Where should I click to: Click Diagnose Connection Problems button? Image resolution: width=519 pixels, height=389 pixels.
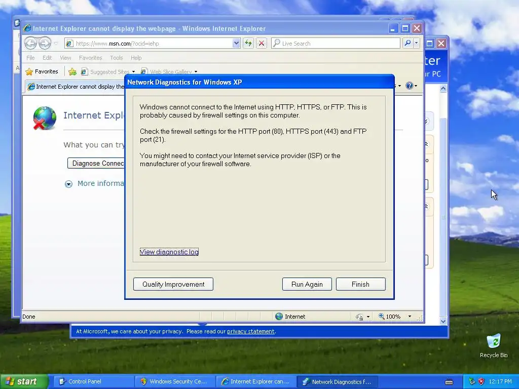(x=96, y=163)
